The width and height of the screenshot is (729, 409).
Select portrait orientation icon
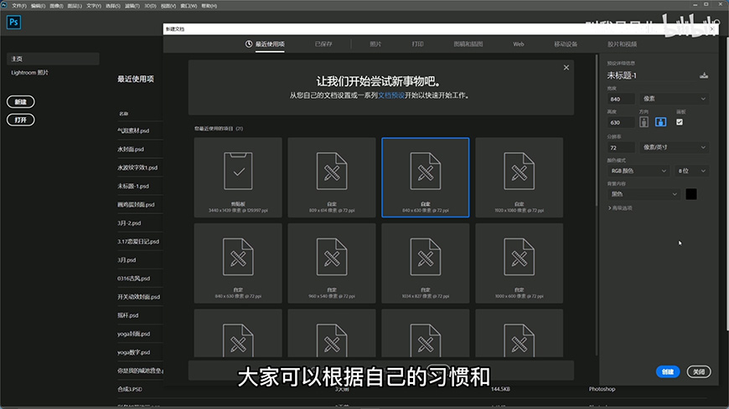(x=644, y=122)
